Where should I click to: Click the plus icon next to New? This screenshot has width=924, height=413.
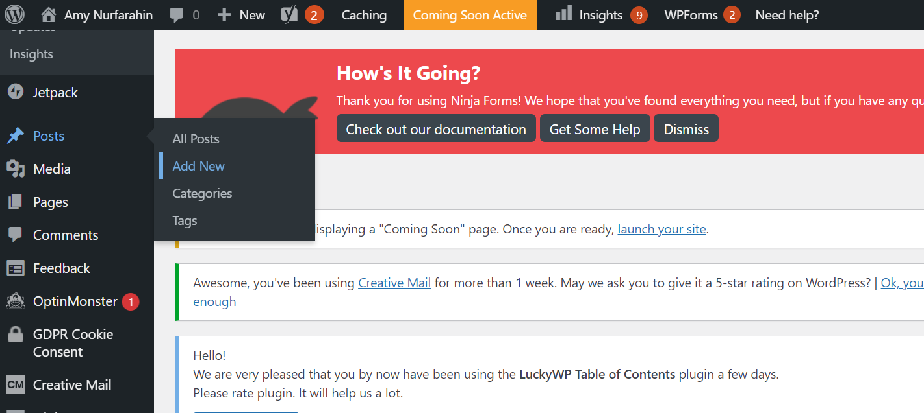point(224,15)
